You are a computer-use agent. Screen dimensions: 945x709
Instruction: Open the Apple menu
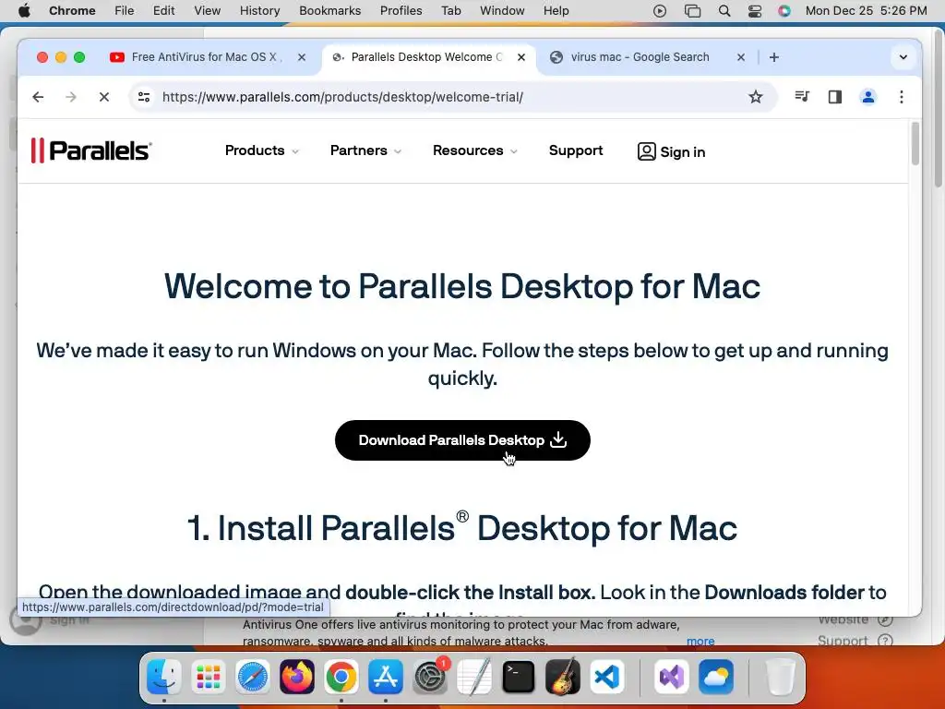(x=24, y=11)
